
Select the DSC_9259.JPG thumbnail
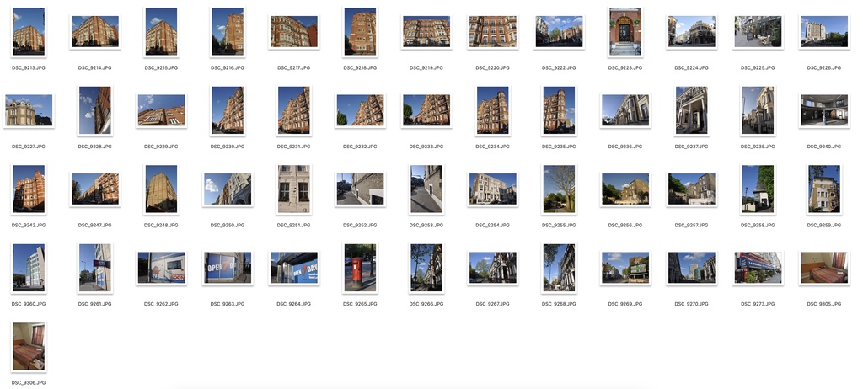pos(824,189)
